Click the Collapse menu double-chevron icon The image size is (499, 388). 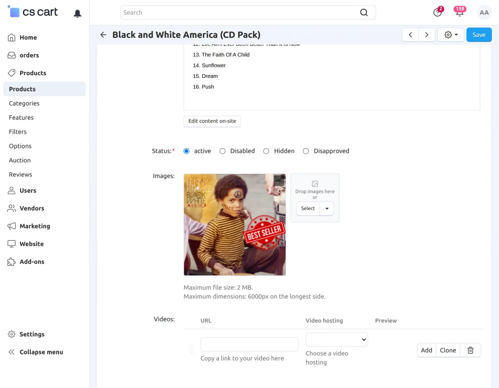point(12,352)
